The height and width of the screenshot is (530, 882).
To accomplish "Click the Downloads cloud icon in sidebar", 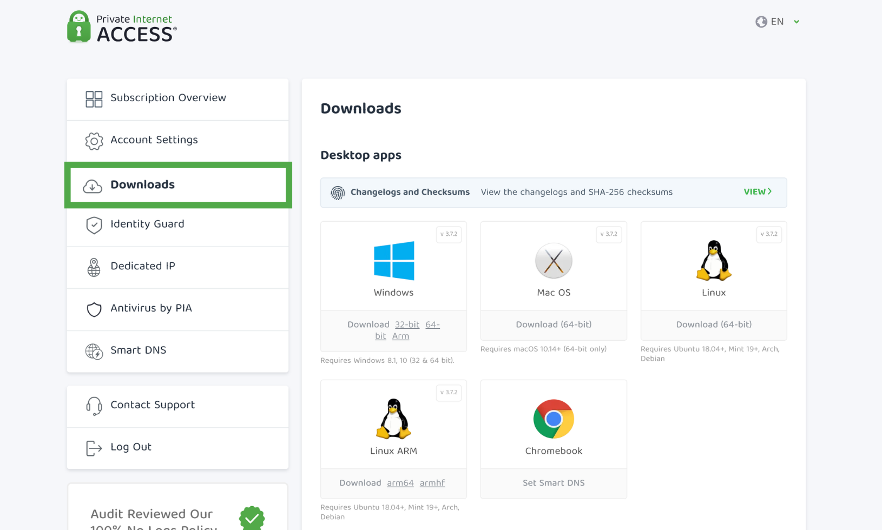I will click(x=93, y=186).
